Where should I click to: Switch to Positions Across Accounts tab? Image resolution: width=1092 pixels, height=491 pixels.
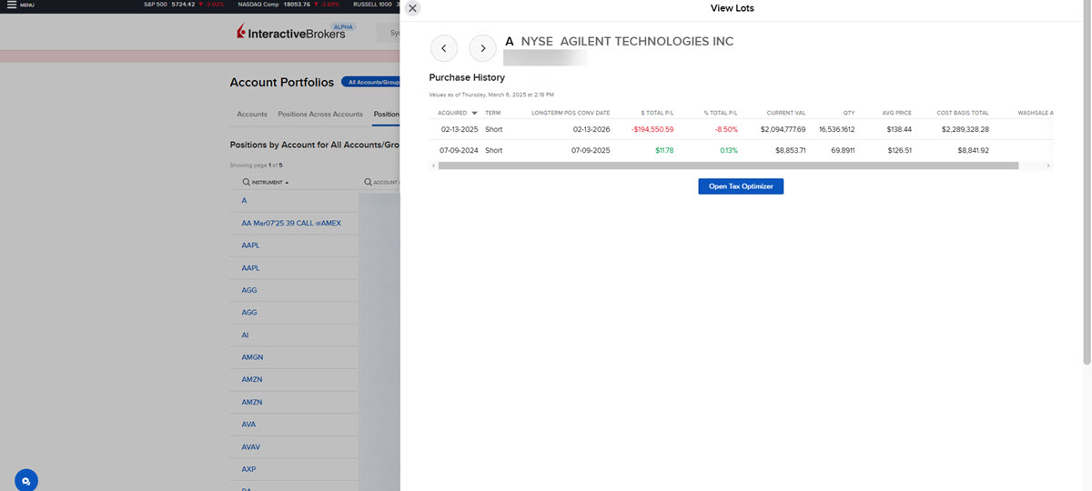pyautogui.click(x=320, y=115)
